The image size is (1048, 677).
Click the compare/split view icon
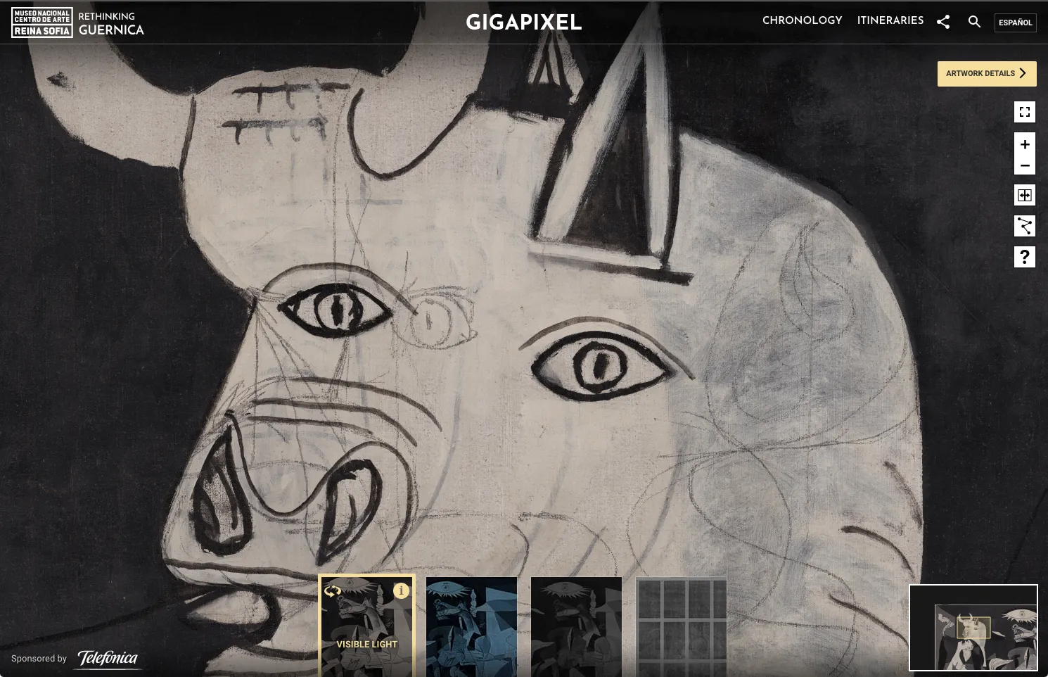click(x=1025, y=195)
